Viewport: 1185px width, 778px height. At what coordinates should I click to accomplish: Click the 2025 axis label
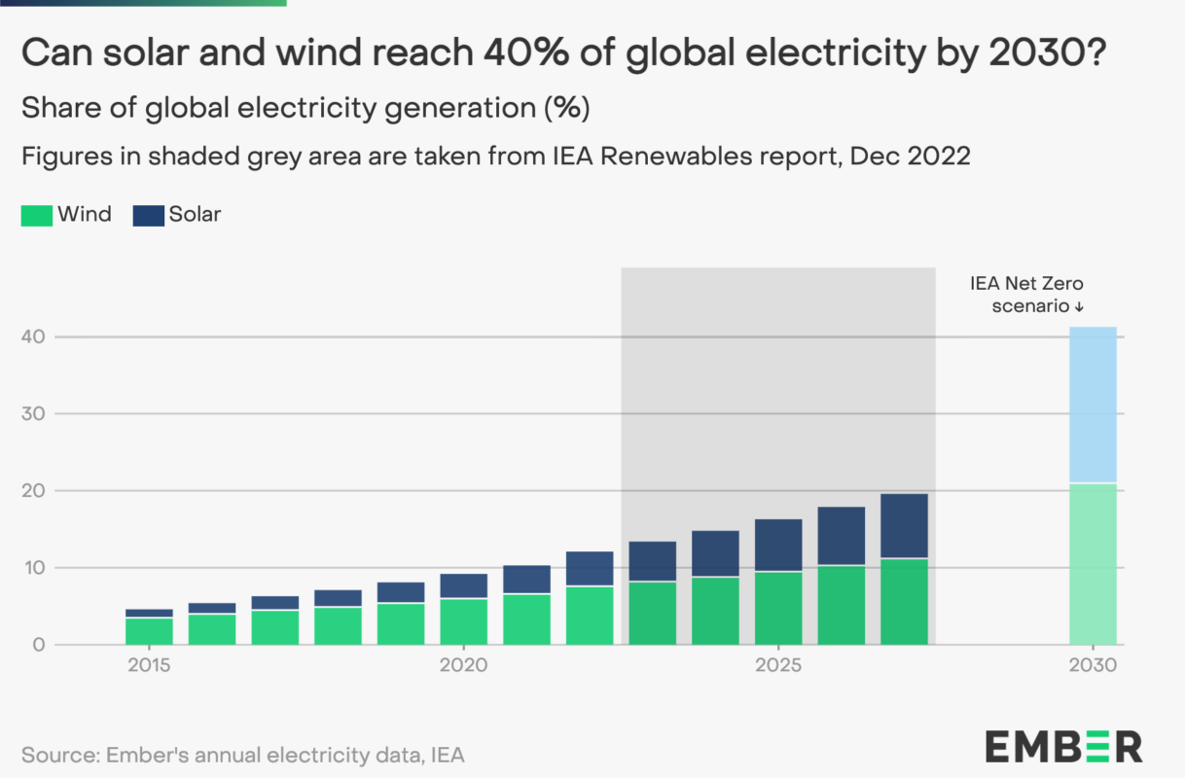click(x=780, y=665)
